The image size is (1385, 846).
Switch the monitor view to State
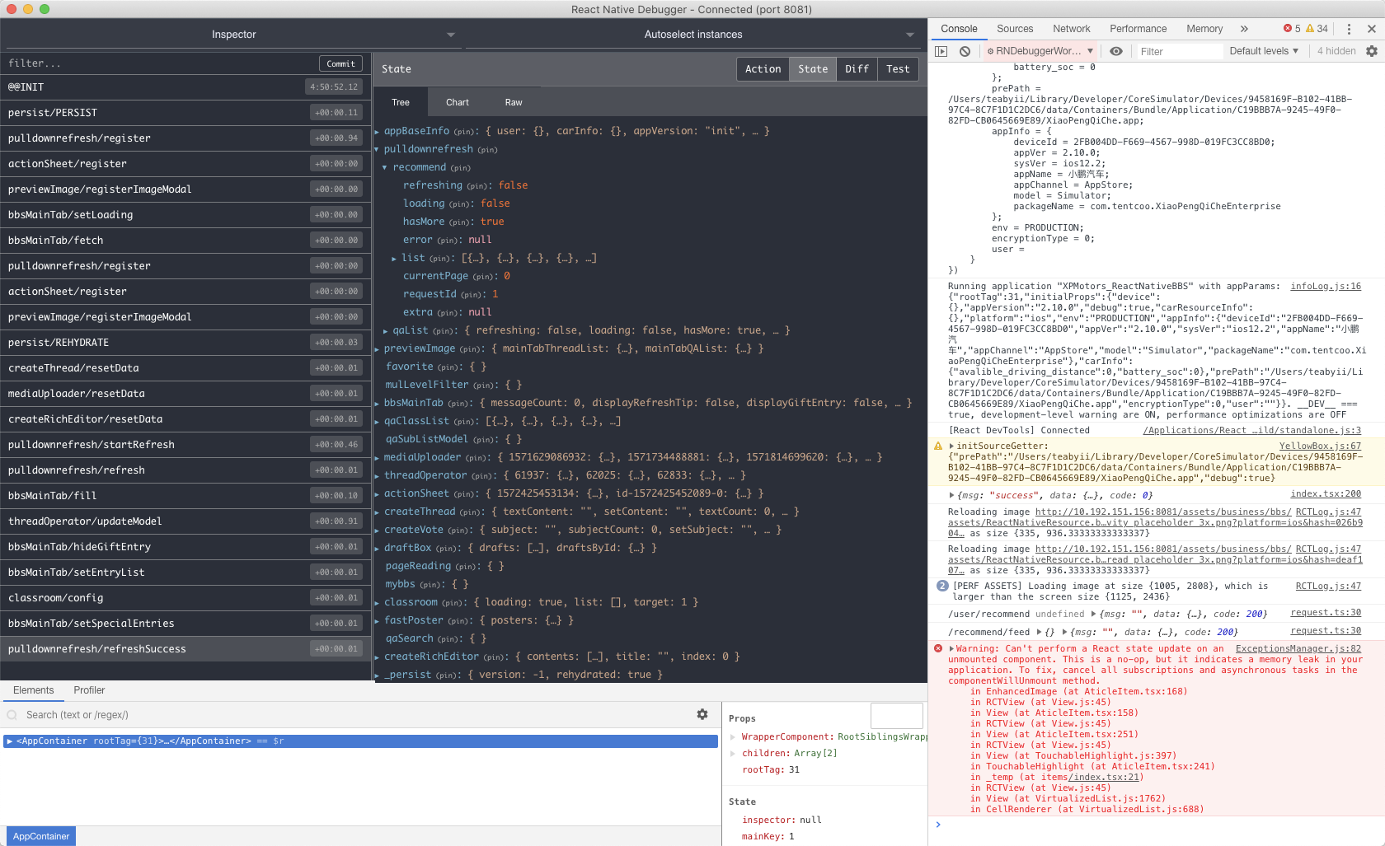(813, 69)
